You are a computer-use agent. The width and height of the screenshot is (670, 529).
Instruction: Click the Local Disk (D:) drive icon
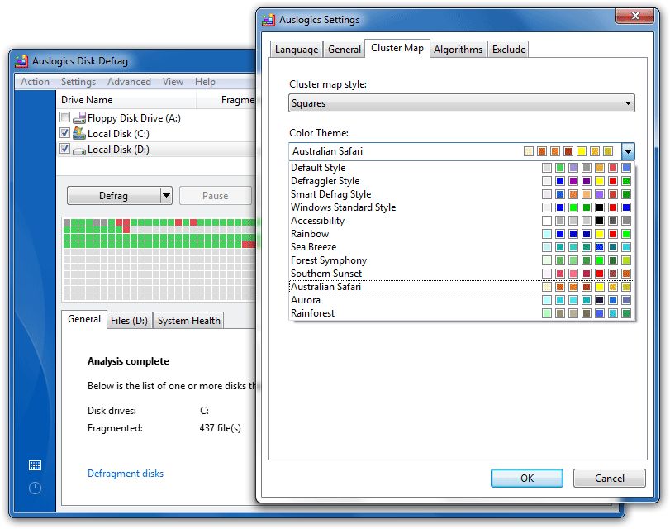point(79,150)
